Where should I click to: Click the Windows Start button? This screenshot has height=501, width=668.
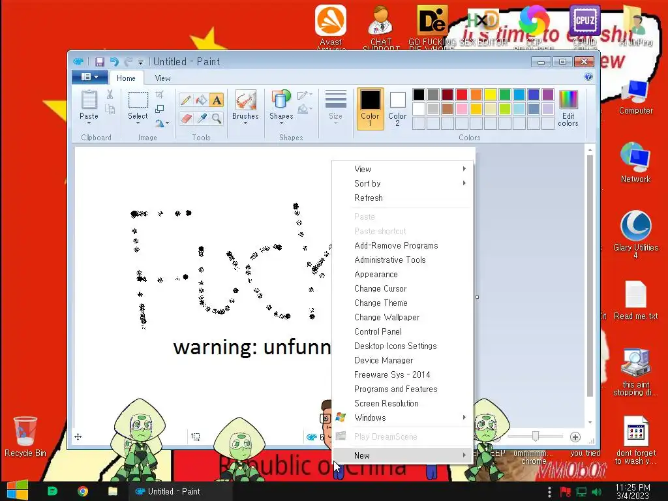[x=18, y=491]
